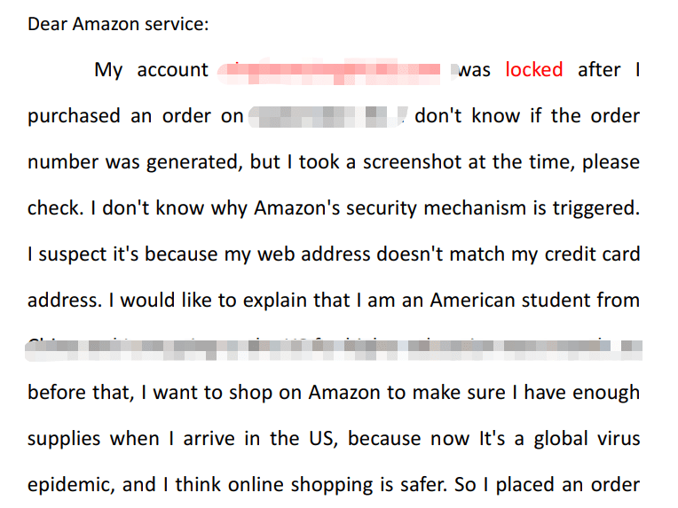
Task: Click the word 'account' after 'My'
Action: click(172, 70)
